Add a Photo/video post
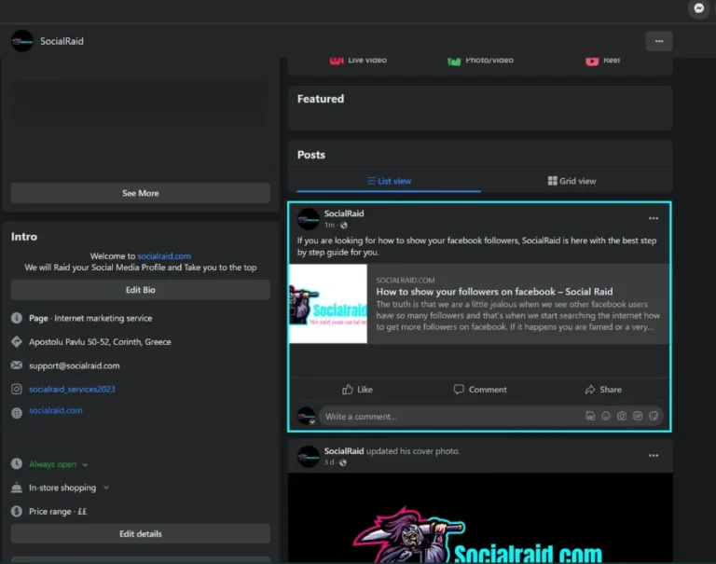The image size is (716, 564). tap(480, 61)
